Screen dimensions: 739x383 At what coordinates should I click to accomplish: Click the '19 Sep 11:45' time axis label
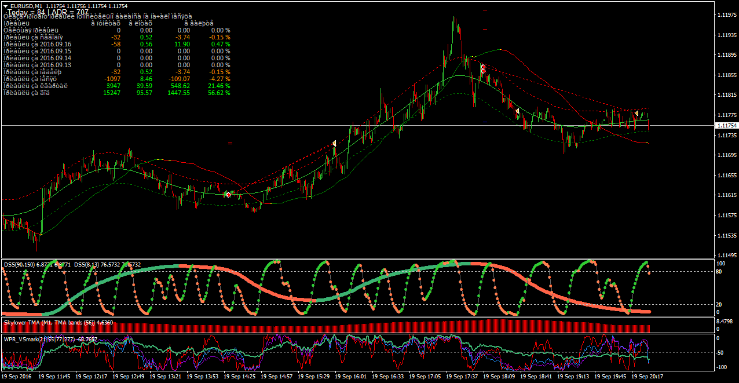tap(54, 377)
